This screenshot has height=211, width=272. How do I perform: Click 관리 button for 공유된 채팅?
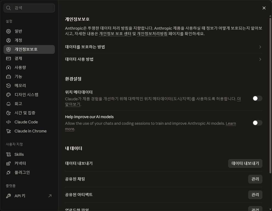pyautogui.click(x=255, y=179)
